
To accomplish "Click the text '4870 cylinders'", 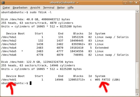I will [x=62, y=23].
